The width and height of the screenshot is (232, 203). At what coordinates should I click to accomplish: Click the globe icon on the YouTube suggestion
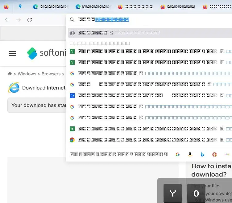(72, 33)
